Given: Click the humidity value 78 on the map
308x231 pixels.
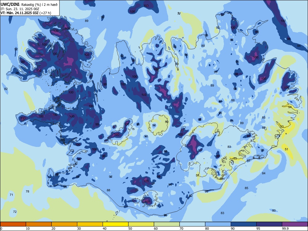Looking at the screenshot, I should pyautogui.click(x=27, y=191).
